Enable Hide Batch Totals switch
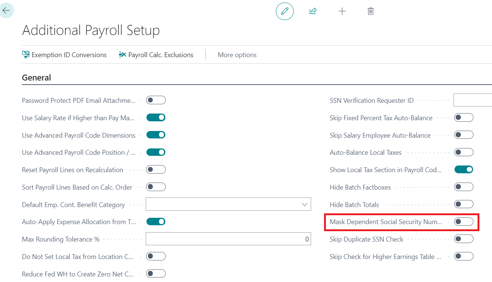The height and width of the screenshot is (282, 492). pos(464,204)
